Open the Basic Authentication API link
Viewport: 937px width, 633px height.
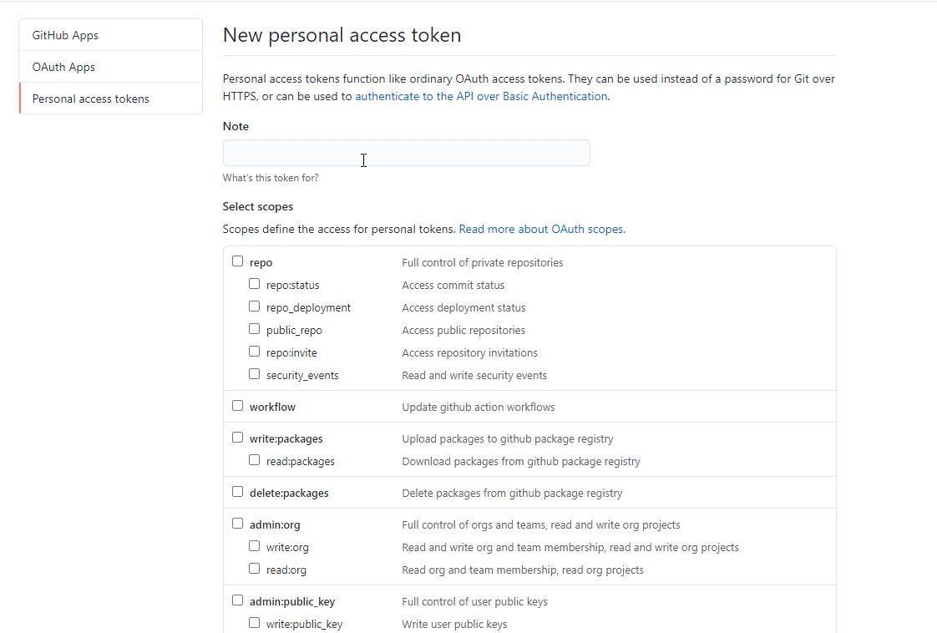481,96
